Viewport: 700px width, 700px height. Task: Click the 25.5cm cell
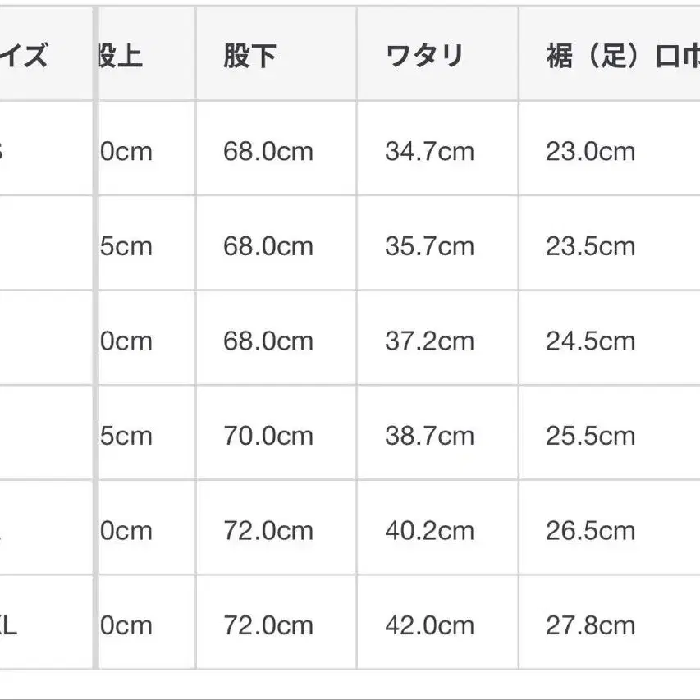tap(591, 435)
